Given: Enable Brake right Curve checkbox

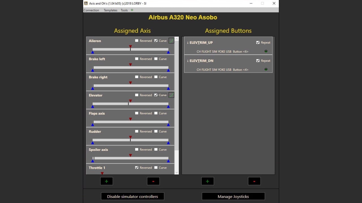Looking at the screenshot, I should click(156, 77).
